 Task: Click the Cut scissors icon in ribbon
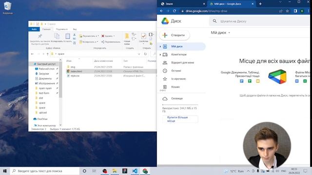point(74,35)
